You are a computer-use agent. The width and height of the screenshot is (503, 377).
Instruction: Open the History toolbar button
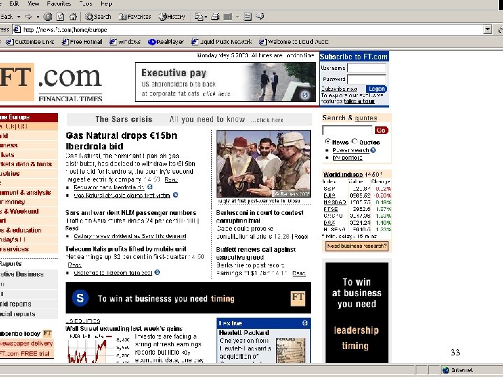172,17
